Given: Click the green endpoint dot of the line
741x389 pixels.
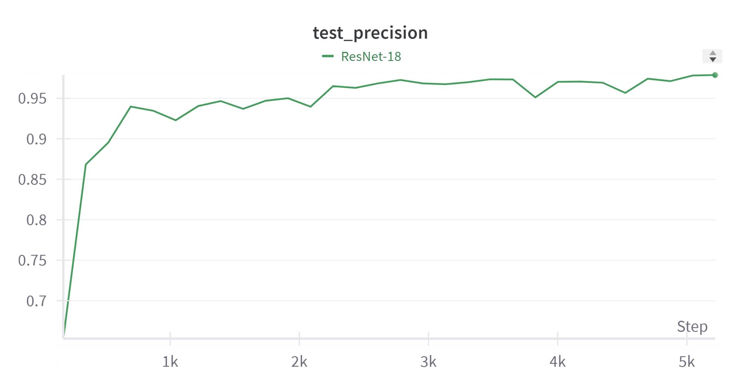Looking at the screenshot, I should [715, 75].
